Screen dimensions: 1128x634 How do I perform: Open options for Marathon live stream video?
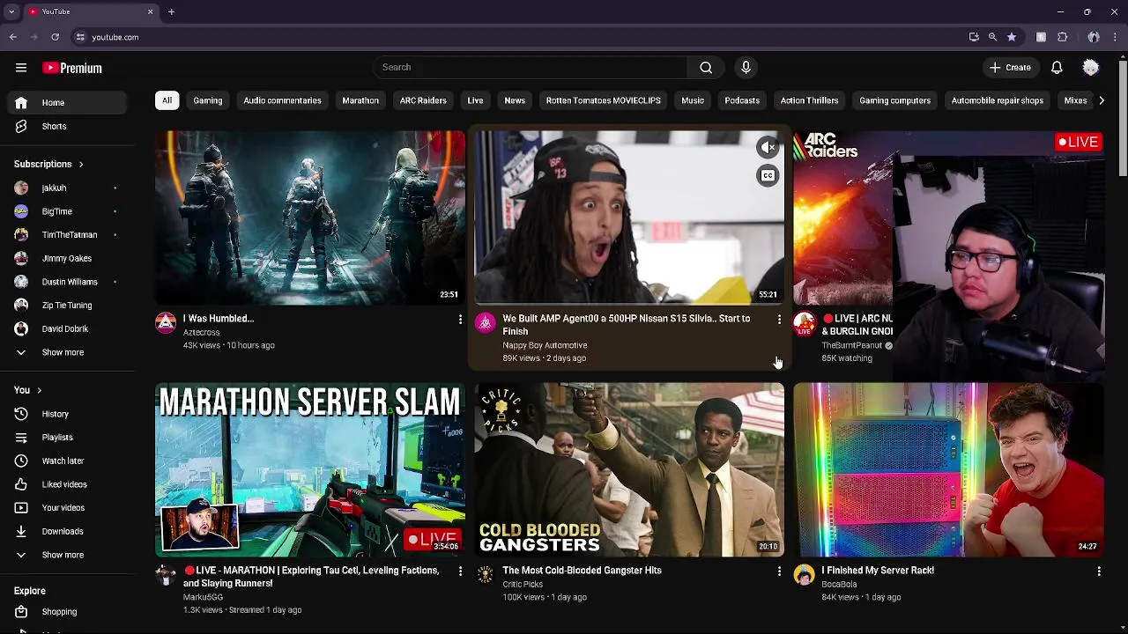point(459,571)
